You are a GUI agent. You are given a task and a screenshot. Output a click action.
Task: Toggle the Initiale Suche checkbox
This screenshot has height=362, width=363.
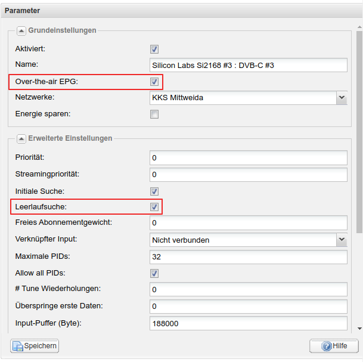(154, 191)
